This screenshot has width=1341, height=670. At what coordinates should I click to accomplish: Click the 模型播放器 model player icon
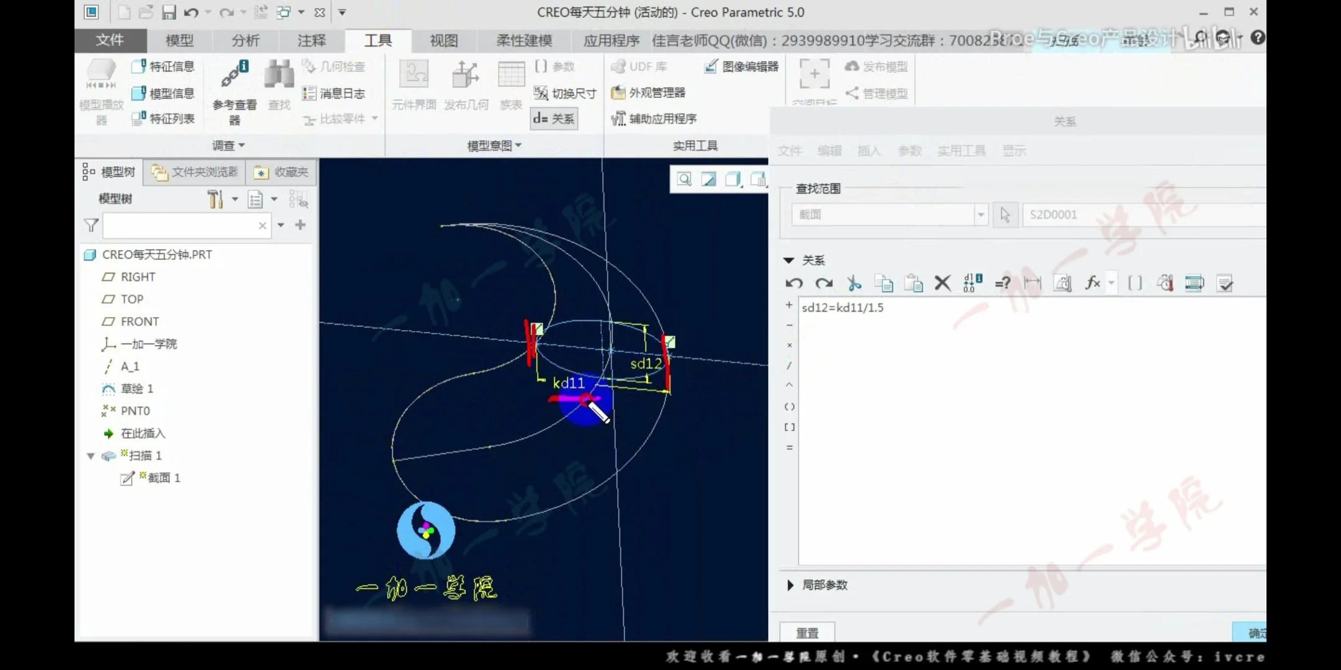pos(101,74)
